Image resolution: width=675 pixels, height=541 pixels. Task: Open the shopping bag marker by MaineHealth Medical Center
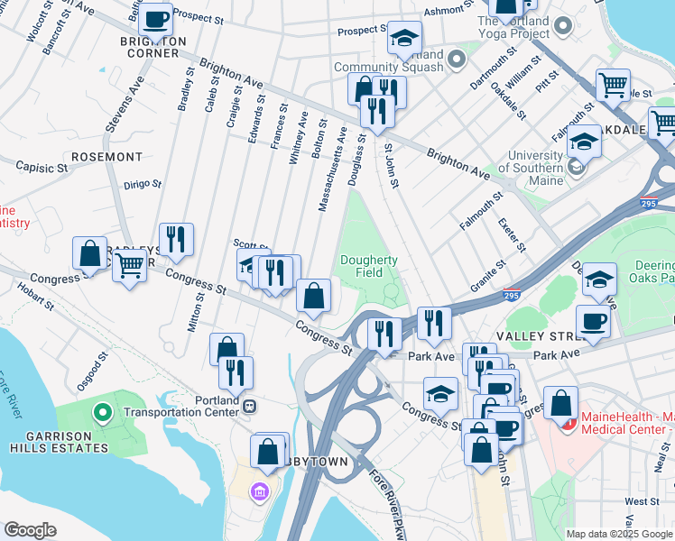(x=560, y=404)
